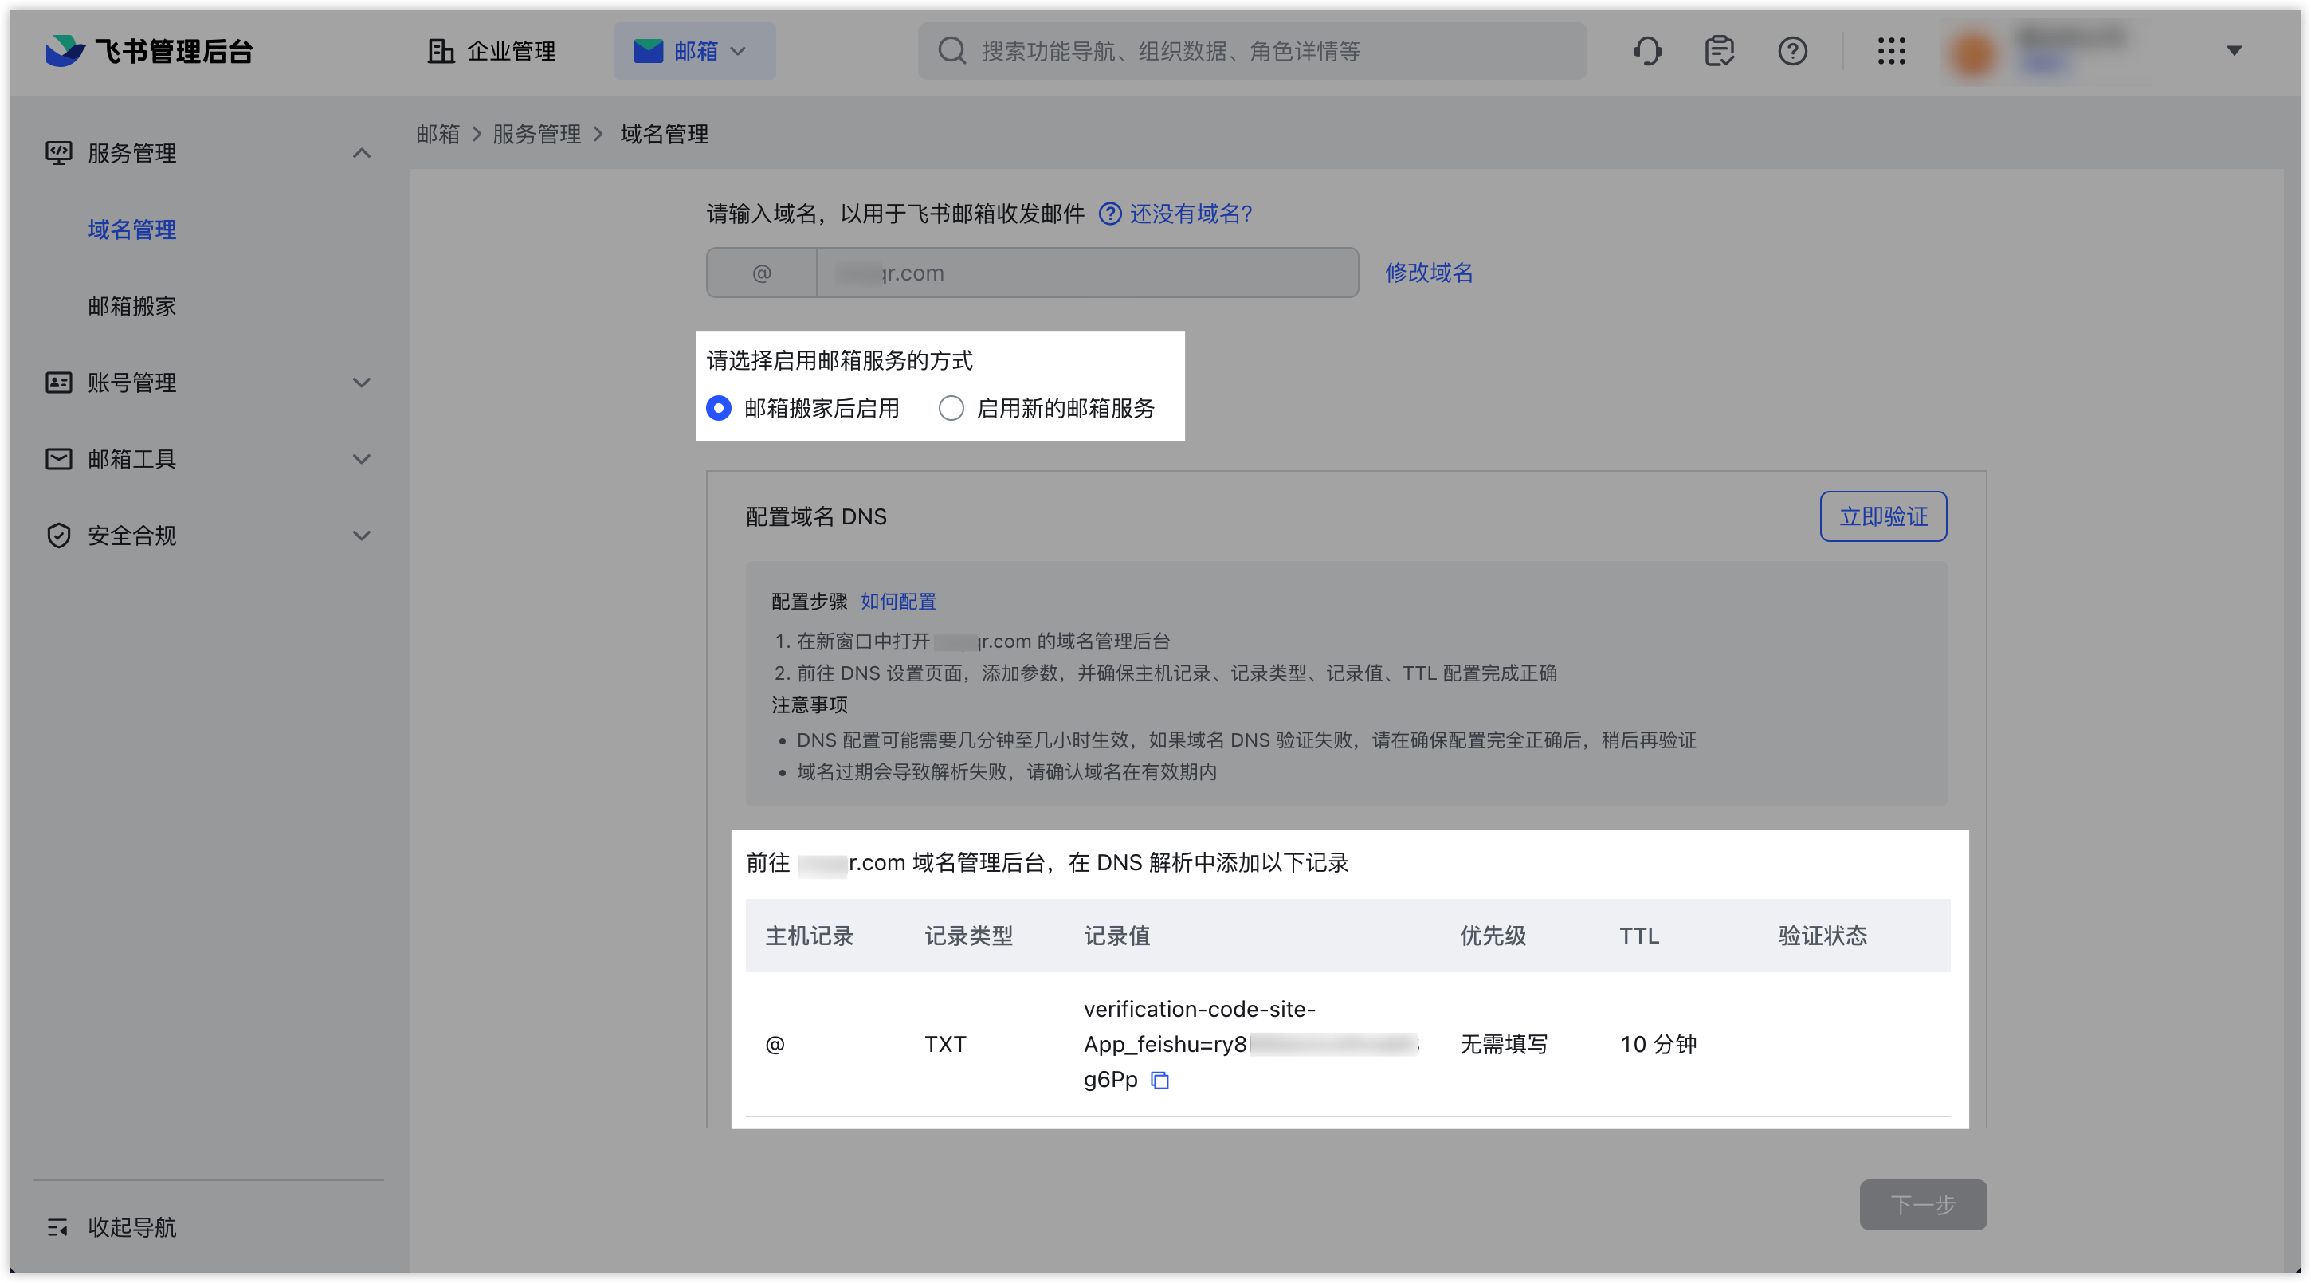Click the collapse navigation icon
The width and height of the screenshot is (2311, 1283).
click(x=57, y=1226)
